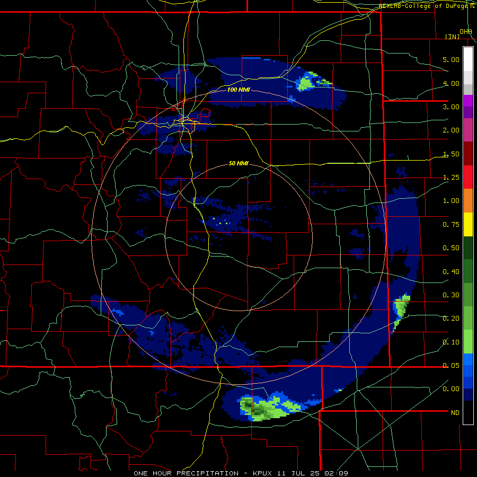This screenshot has height=477, width=477.
Task: Pick the black ND swatch in the legend
Action: pyautogui.click(x=468, y=412)
